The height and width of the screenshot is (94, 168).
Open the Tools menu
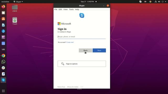[x=71, y=9]
